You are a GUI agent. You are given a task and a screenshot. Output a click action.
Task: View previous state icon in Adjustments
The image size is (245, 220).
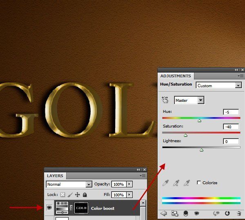point(216,213)
